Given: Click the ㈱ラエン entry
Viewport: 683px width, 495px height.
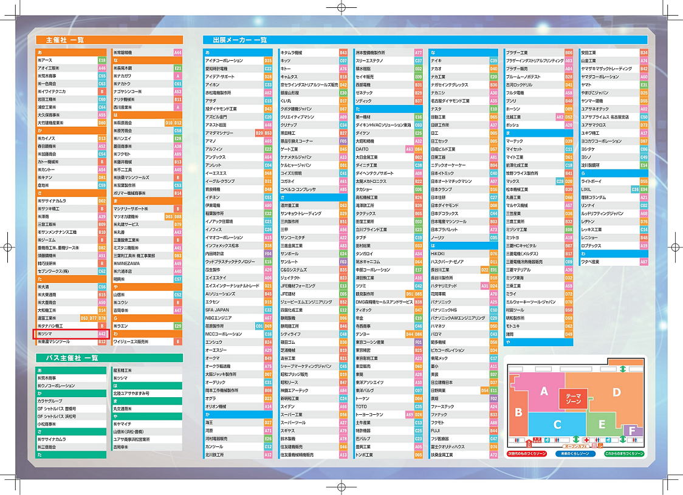Looking at the screenshot, I should pyautogui.click(x=147, y=326).
